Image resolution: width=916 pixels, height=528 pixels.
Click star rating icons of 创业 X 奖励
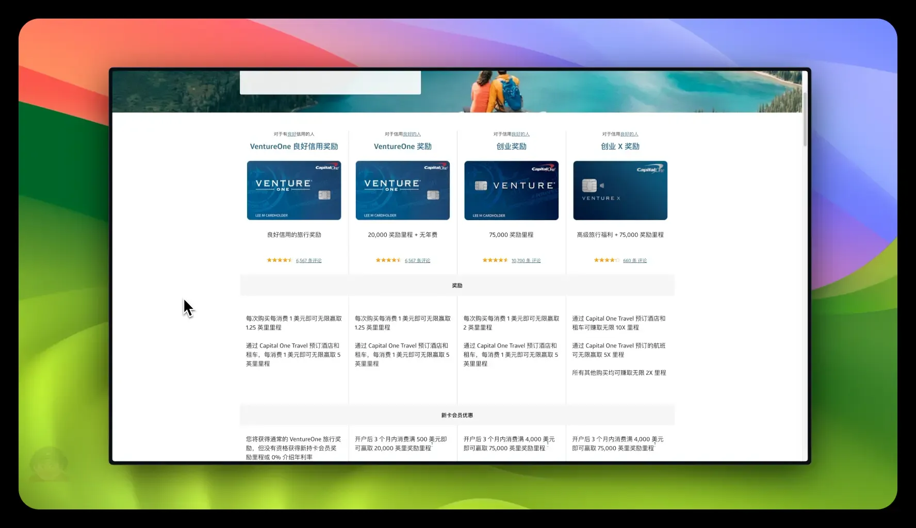[607, 260]
